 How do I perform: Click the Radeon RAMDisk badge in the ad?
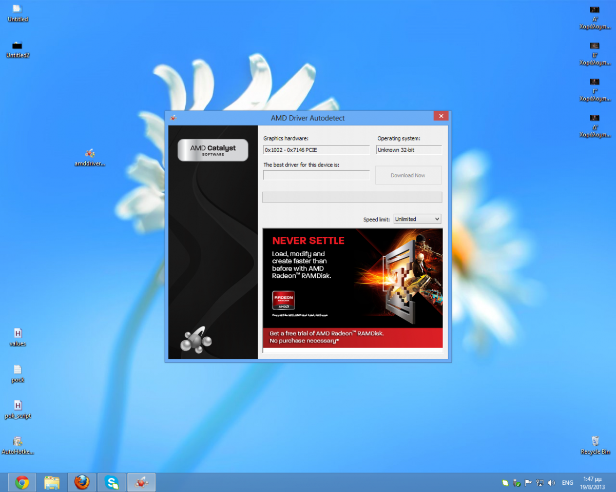[x=283, y=300]
